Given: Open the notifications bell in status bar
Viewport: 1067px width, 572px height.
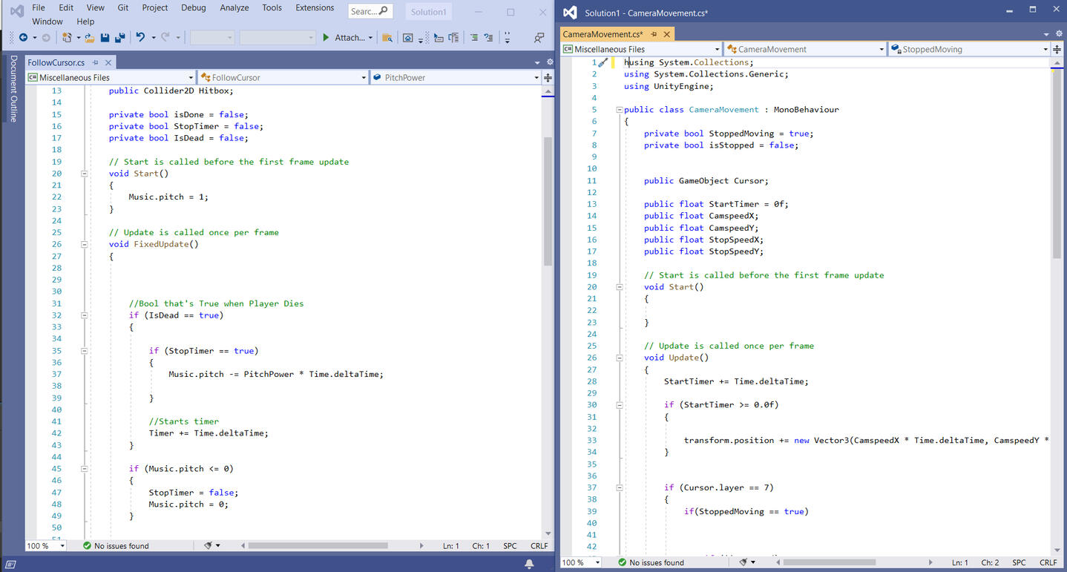Looking at the screenshot, I should [x=529, y=565].
